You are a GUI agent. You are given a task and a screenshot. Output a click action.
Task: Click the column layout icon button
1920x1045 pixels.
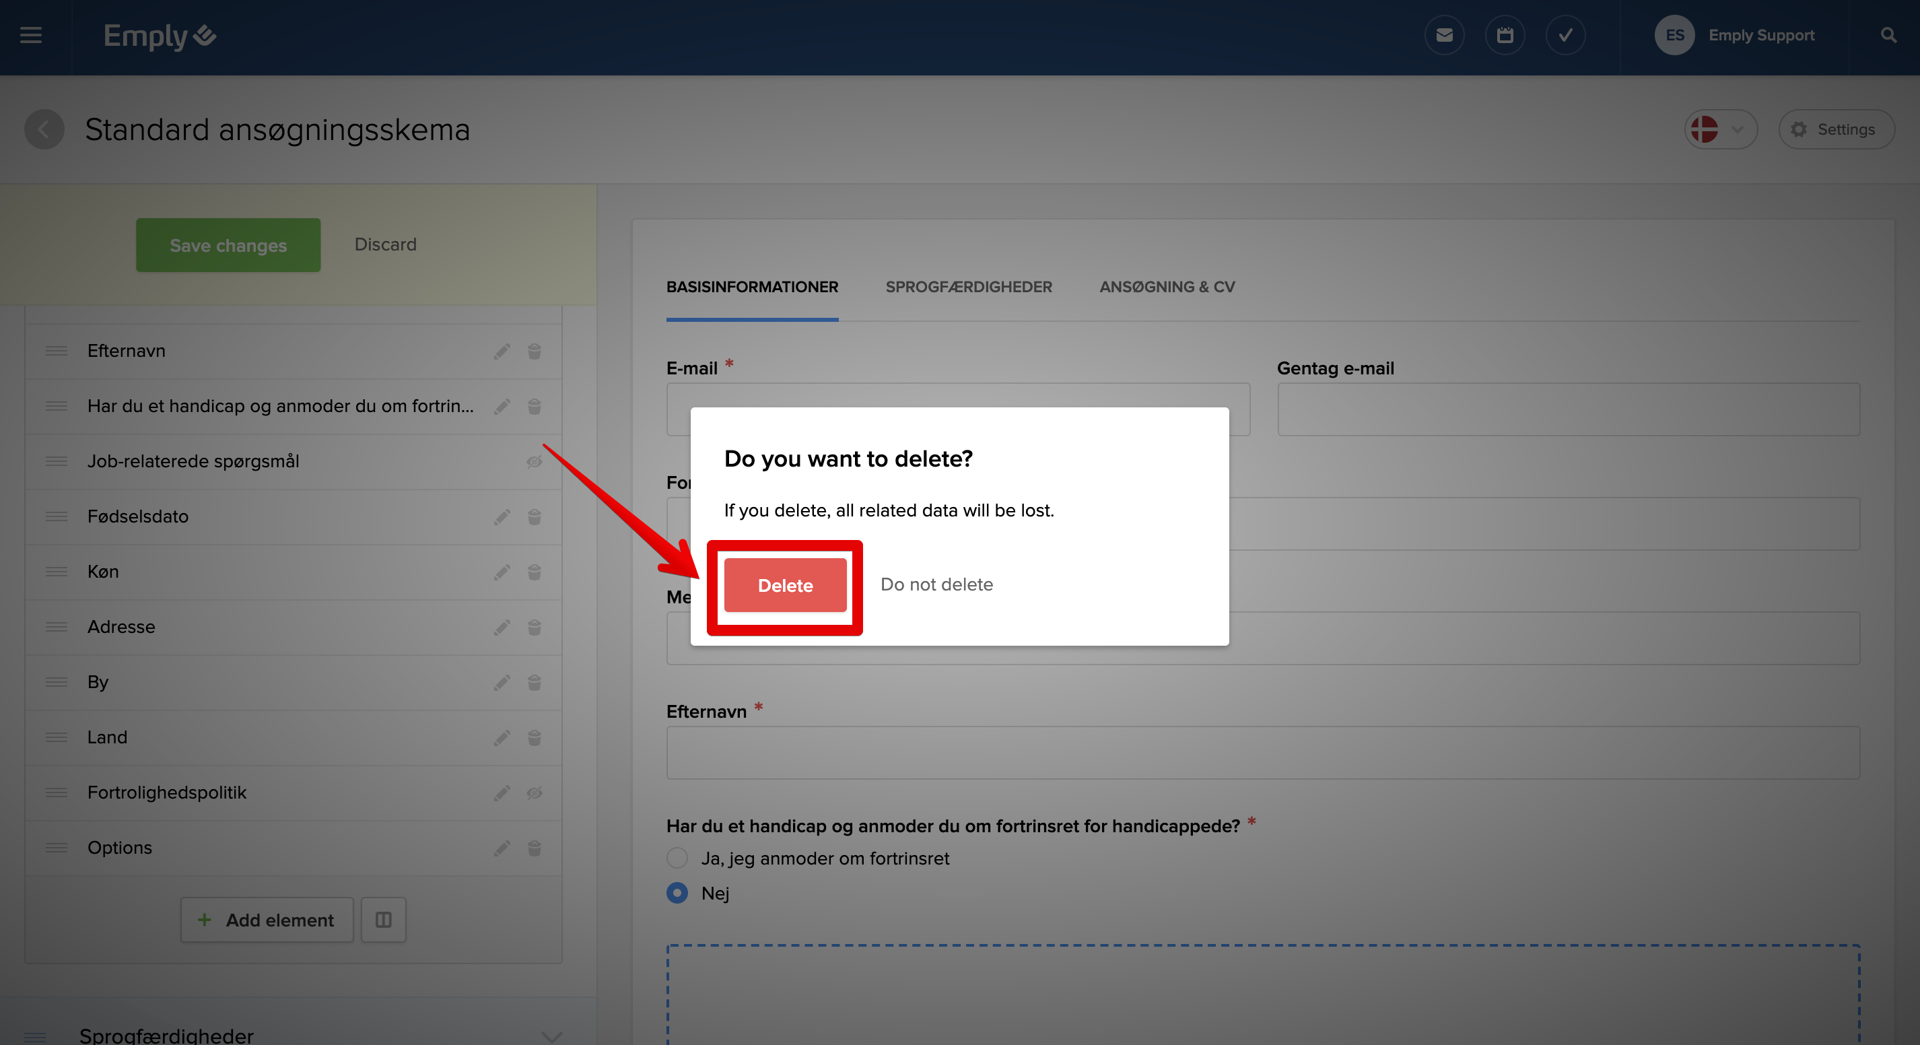pos(383,920)
